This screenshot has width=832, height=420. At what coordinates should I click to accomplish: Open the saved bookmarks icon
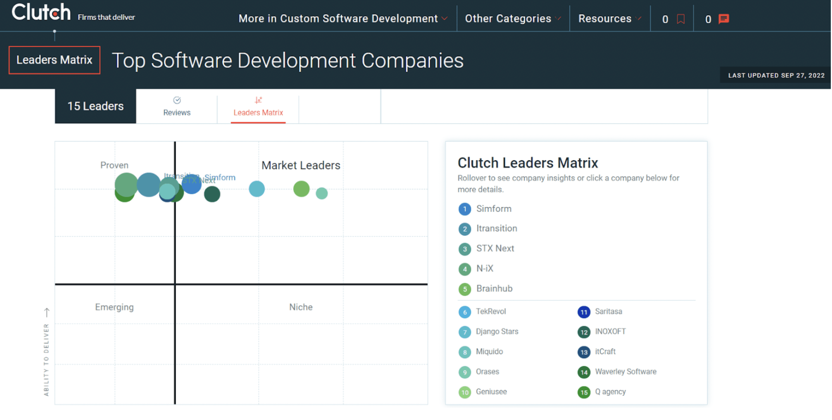(x=681, y=19)
